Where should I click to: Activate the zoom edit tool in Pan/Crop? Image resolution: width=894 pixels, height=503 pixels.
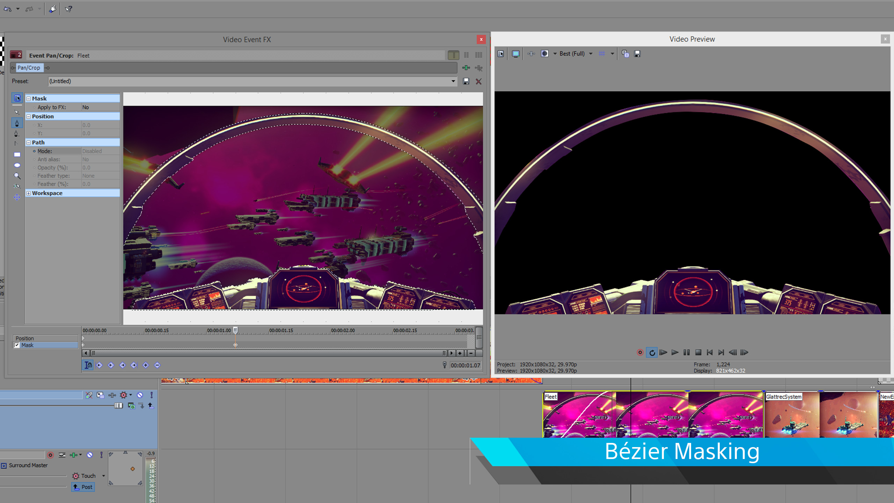17,175
